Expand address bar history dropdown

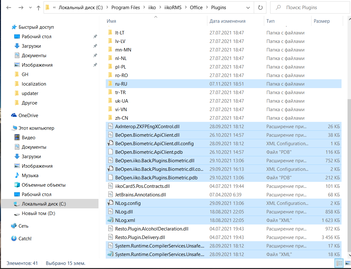coord(248,8)
